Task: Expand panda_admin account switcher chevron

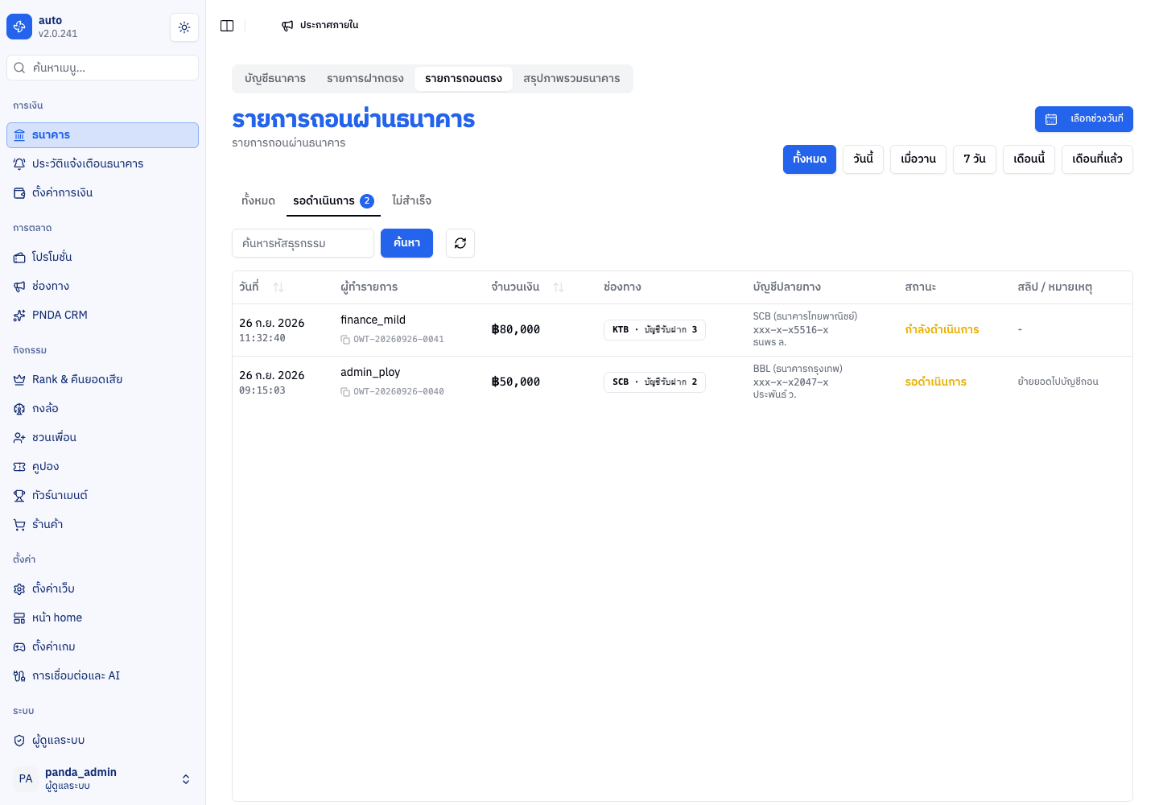Action: point(186,779)
